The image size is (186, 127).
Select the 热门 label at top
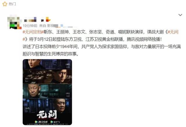(12, 4)
